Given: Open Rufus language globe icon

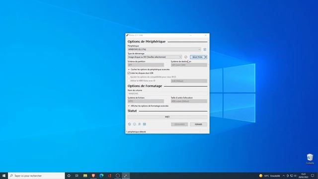Looking at the screenshot, I should point(130,124).
